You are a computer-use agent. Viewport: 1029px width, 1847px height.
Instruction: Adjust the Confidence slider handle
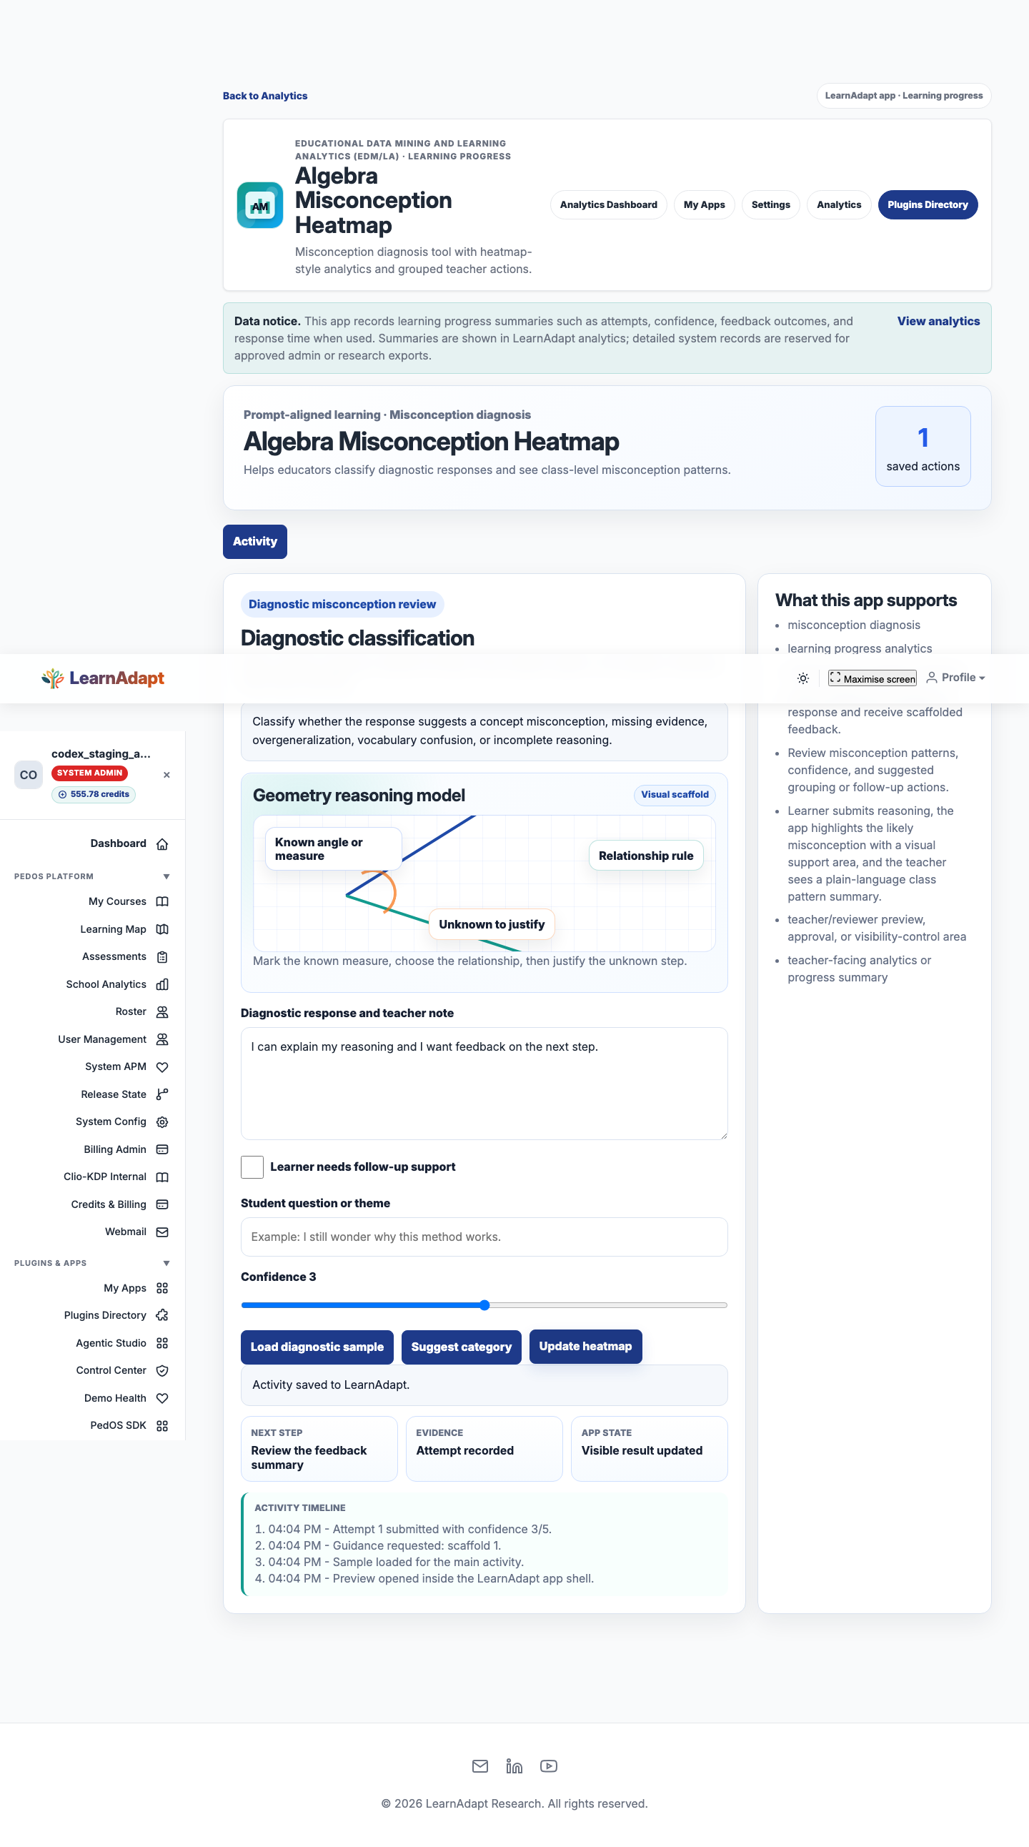point(484,1306)
